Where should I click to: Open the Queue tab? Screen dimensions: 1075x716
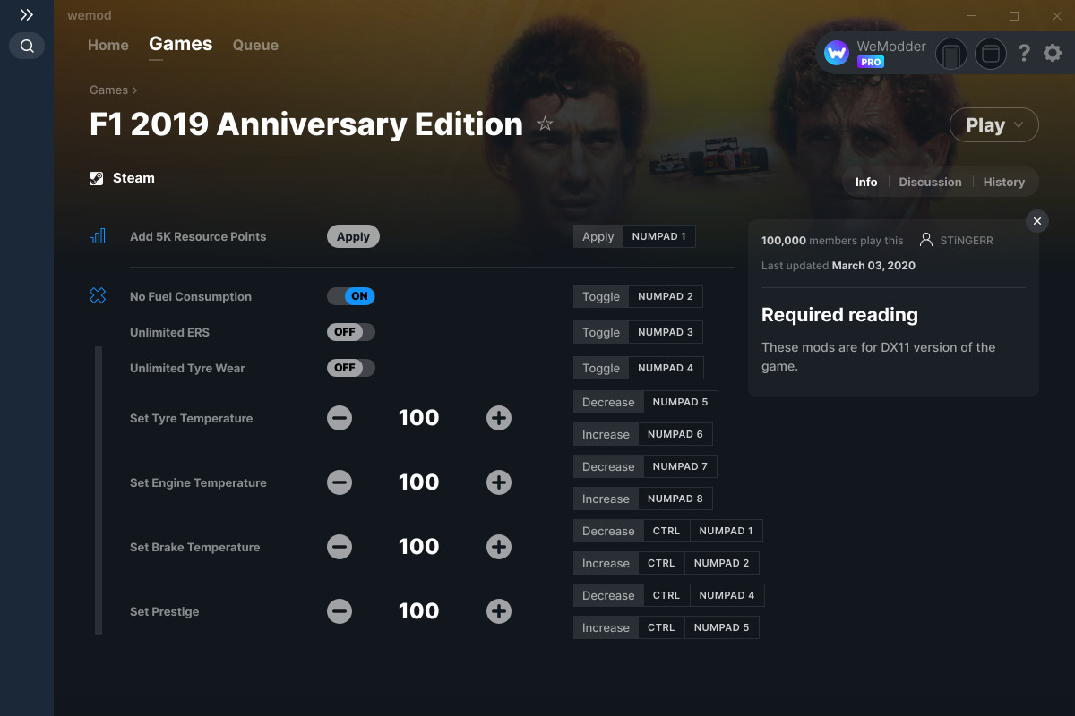tap(255, 45)
